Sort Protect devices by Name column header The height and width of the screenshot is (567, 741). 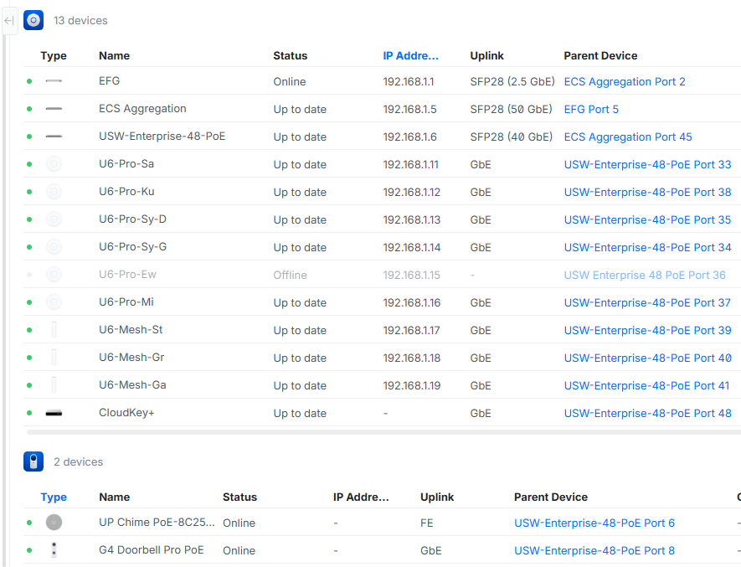click(x=115, y=497)
